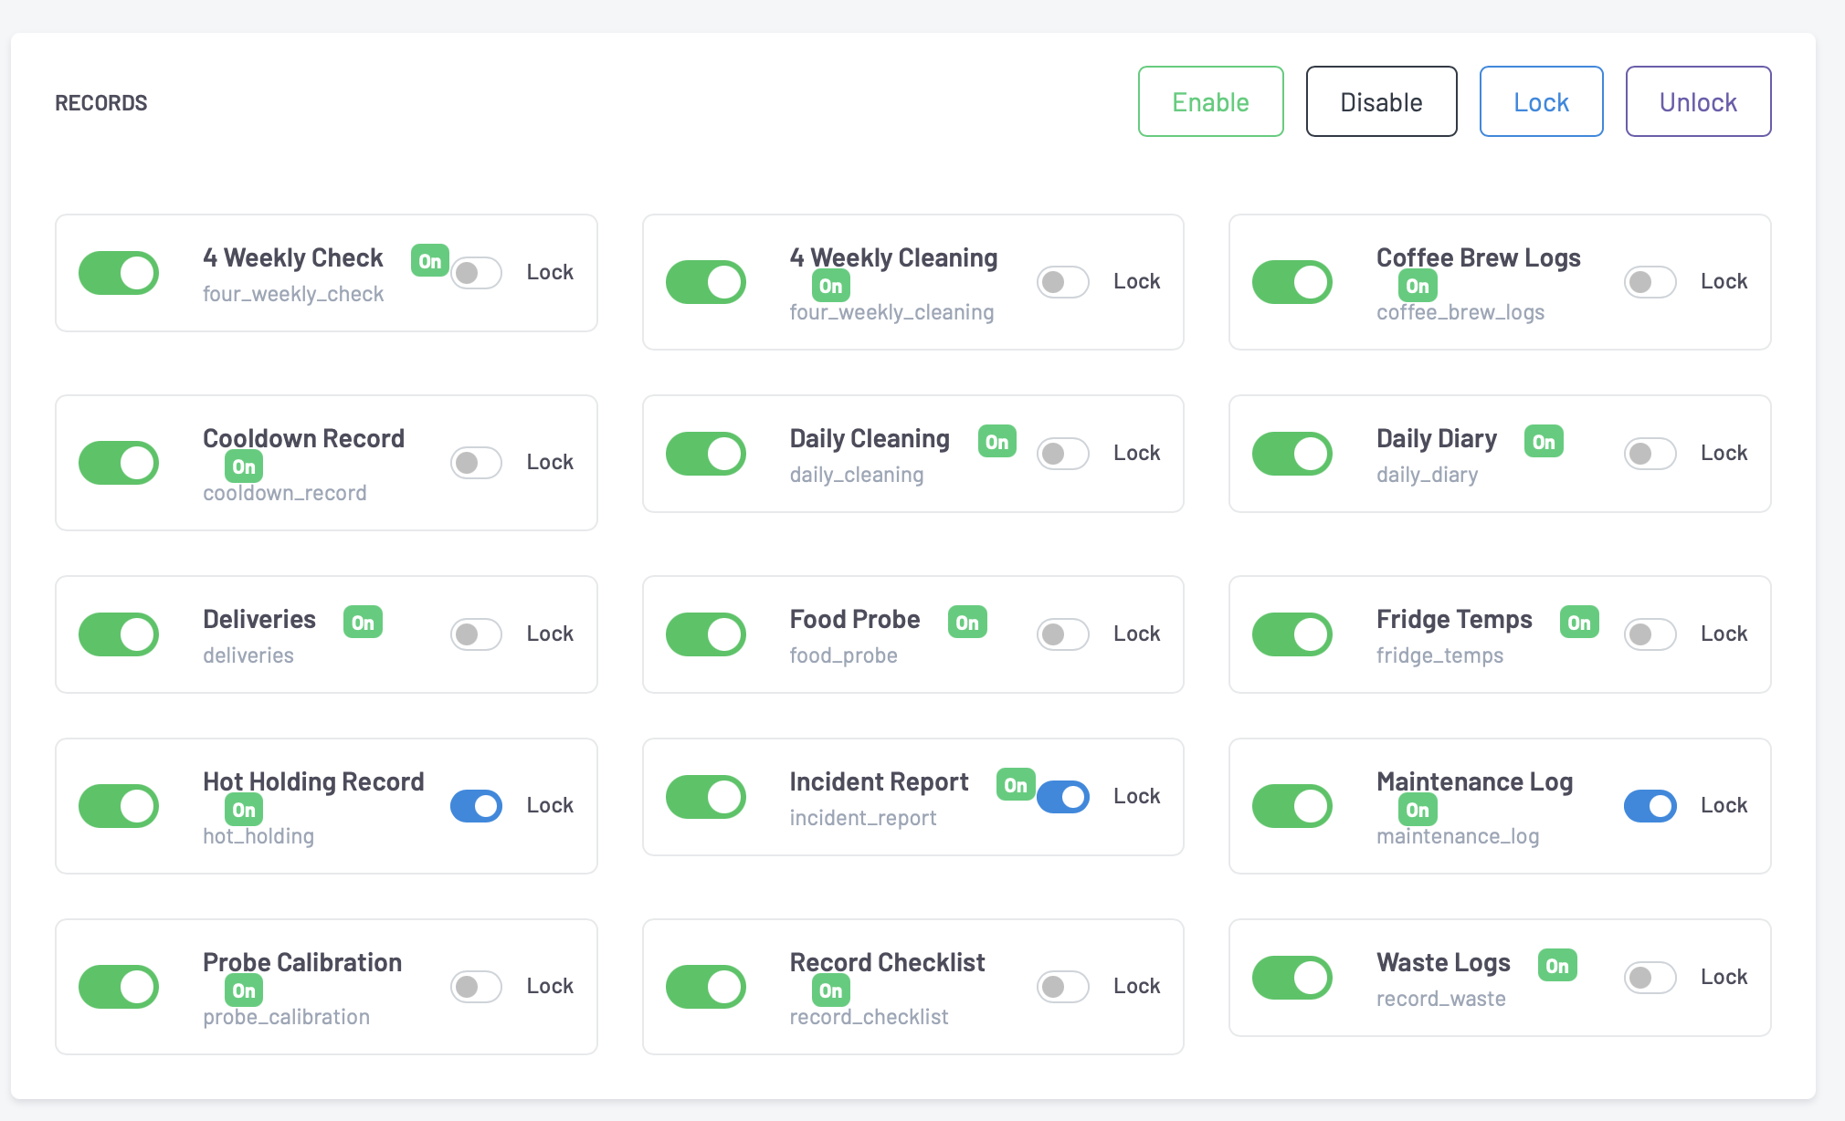The width and height of the screenshot is (1845, 1121).
Task: Click the Enable button
Action: pyautogui.click(x=1210, y=101)
